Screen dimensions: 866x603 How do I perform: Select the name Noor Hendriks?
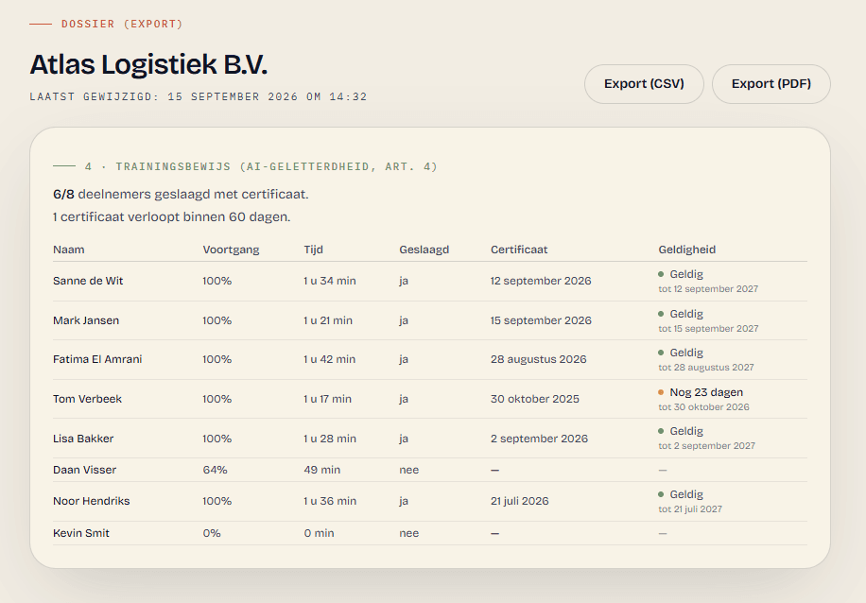pos(91,501)
